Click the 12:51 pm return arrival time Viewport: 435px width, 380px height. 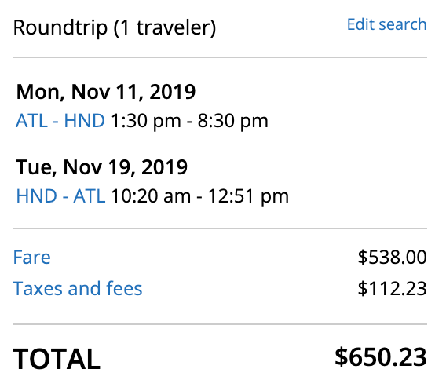(248, 196)
